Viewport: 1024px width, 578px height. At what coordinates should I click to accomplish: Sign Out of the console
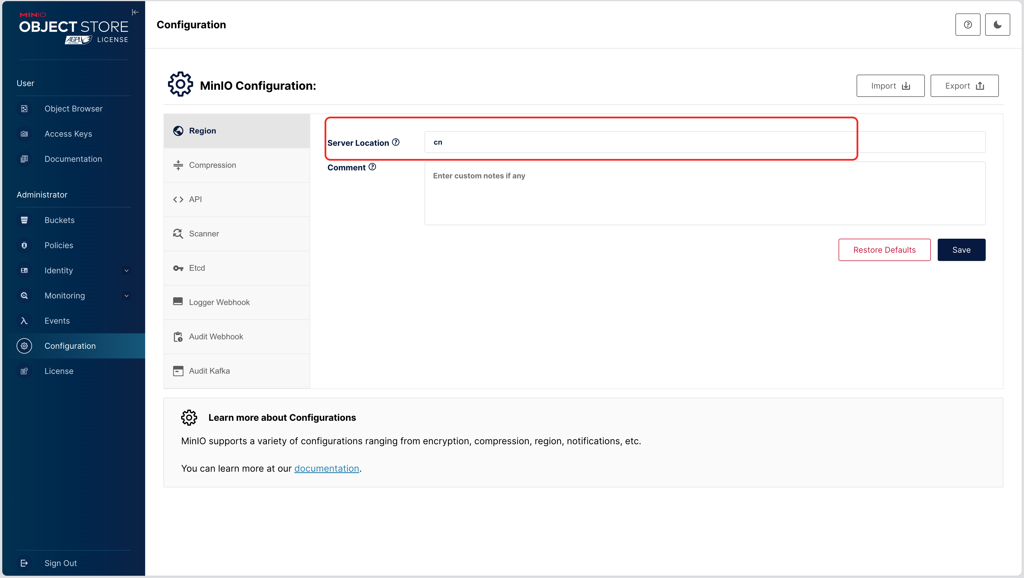pos(73,563)
